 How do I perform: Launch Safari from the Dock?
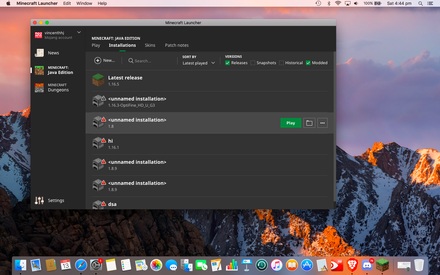point(81,265)
